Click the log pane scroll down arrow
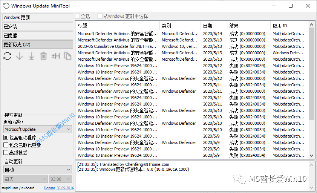 click(312, 188)
